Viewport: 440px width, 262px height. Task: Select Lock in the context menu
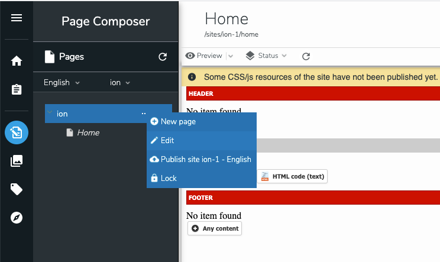pyautogui.click(x=169, y=178)
